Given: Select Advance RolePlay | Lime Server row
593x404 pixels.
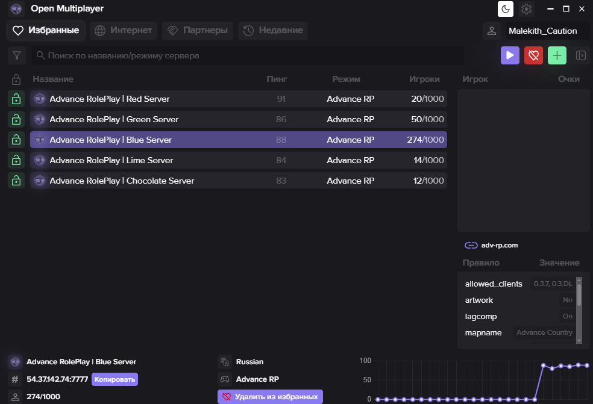Looking at the screenshot, I should [239, 160].
